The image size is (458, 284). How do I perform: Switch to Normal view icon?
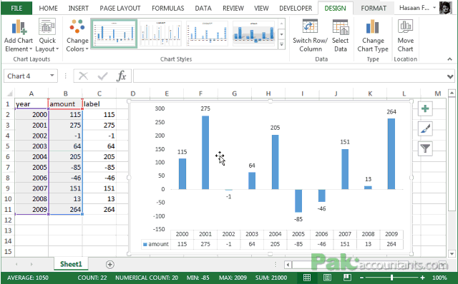click(307, 278)
